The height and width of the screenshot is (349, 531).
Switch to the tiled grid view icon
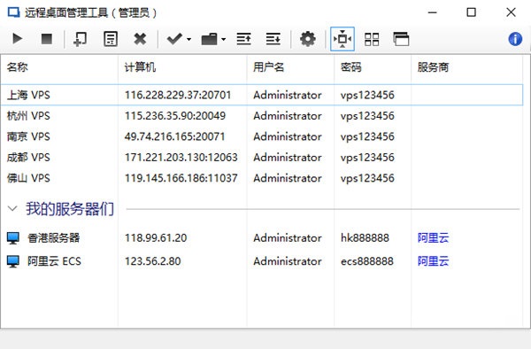coord(372,39)
